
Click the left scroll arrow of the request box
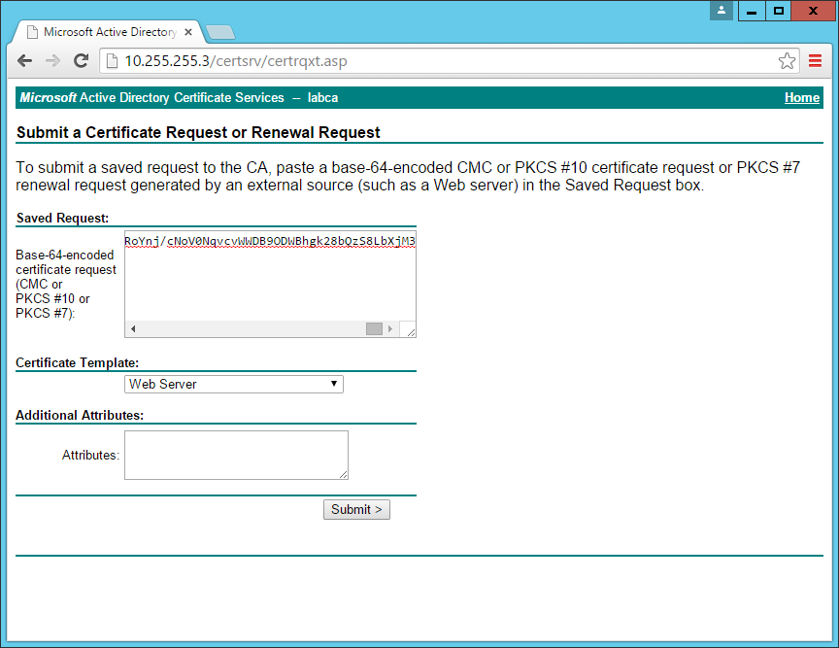pyautogui.click(x=131, y=329)
